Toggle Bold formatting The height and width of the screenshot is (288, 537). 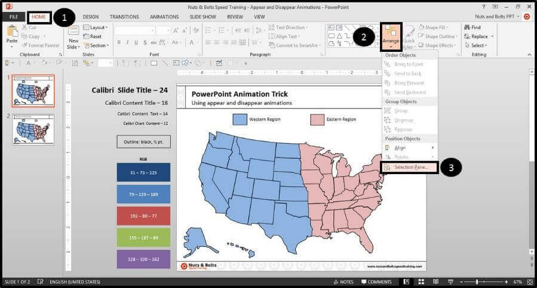[119, 42]
